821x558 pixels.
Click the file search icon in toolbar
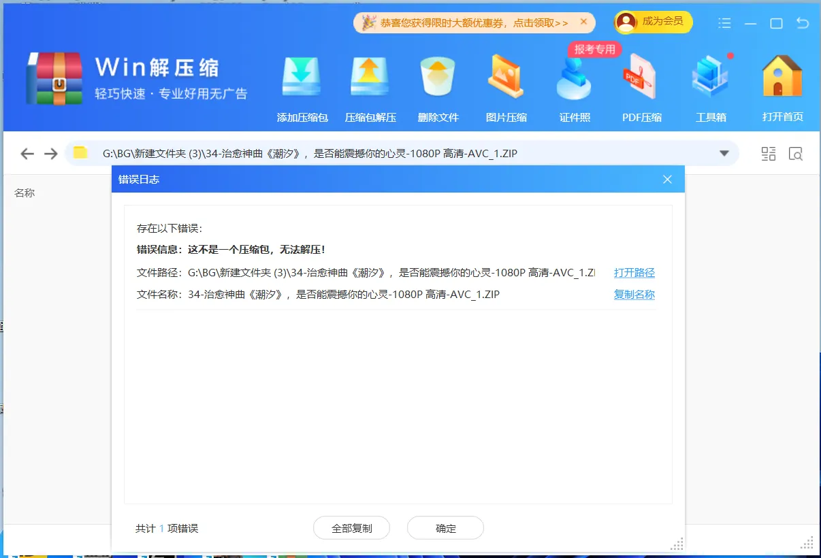coord(795,153)
